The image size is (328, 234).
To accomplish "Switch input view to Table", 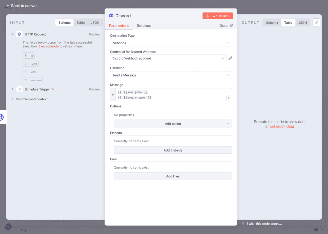I will (x=81, y=23).
